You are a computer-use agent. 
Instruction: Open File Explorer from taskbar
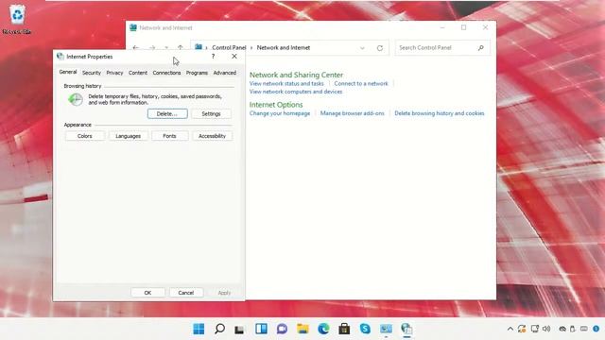(302, 329)
